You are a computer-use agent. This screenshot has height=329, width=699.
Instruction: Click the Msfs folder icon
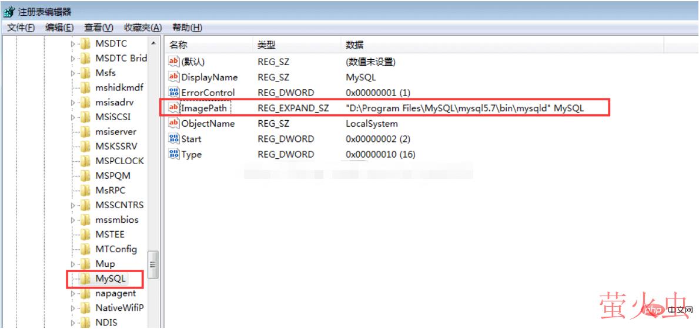click(85, 73)
